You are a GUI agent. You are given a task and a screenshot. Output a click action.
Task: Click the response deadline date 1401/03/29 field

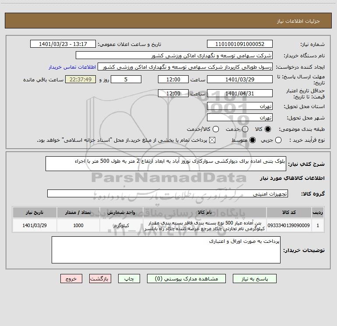(240, 80)
